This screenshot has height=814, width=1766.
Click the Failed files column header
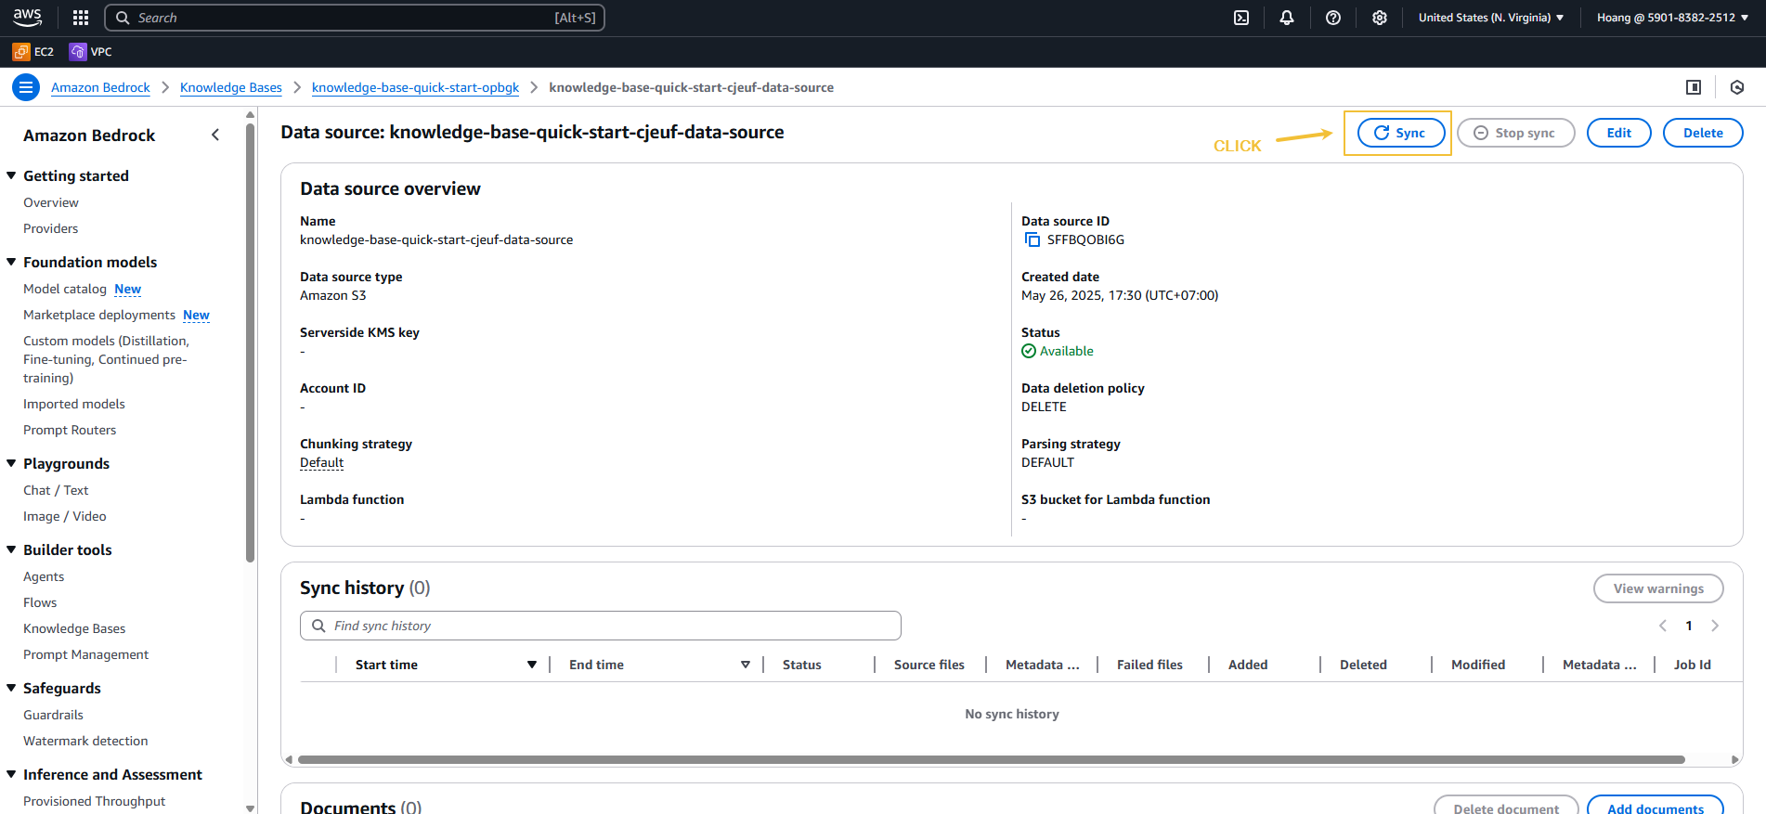point(1149,665)
